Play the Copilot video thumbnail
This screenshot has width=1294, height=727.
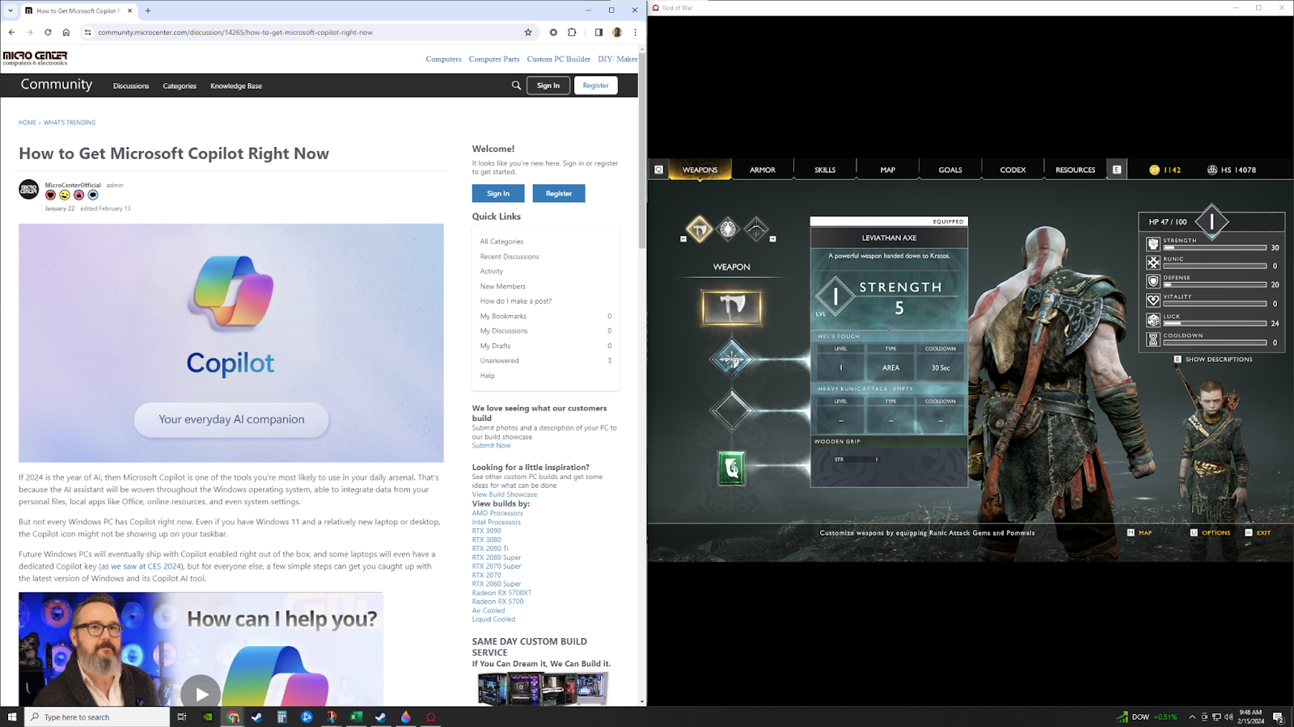coord(201,692)
